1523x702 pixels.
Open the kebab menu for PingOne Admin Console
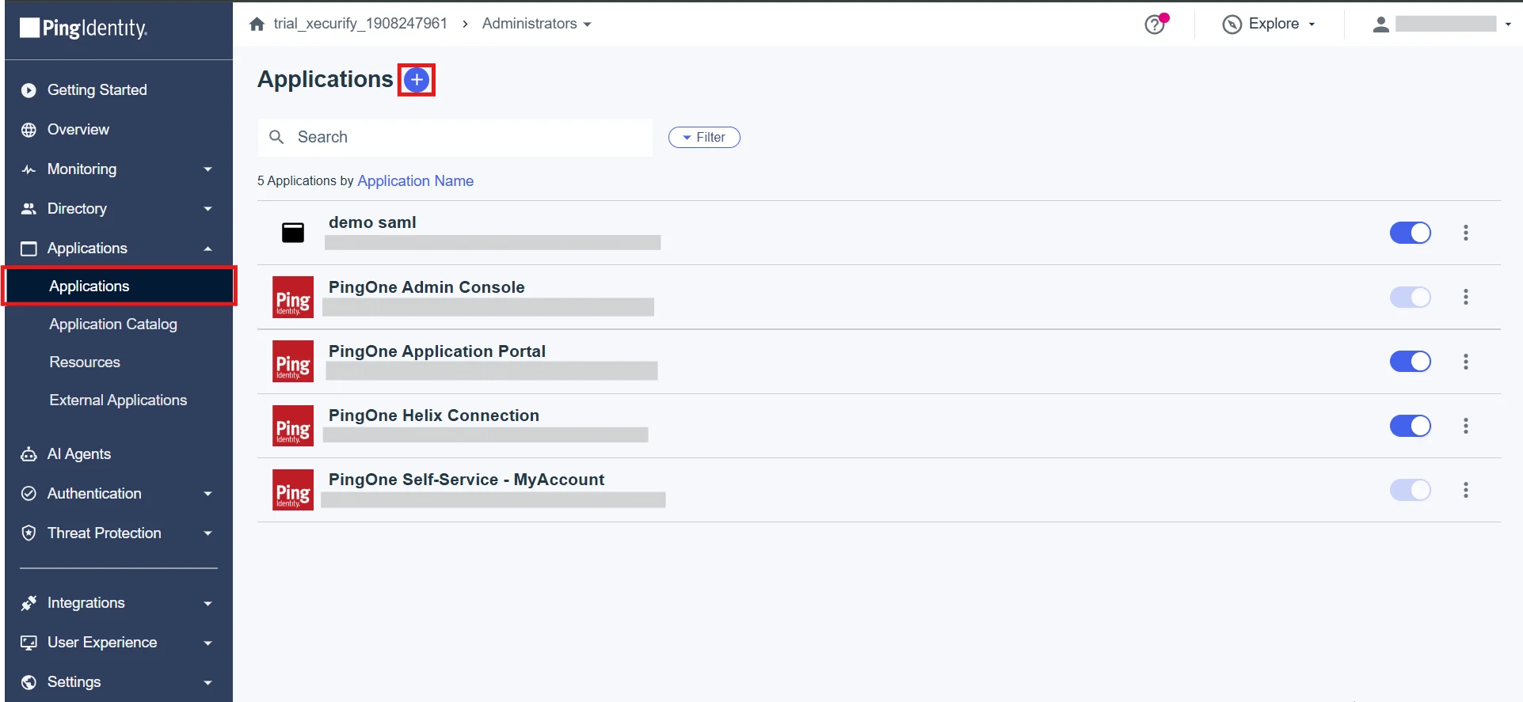tap(1465, 297)
